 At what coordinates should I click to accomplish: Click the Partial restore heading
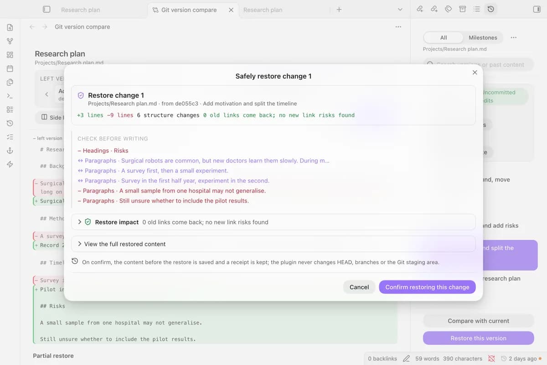point(53,356)
